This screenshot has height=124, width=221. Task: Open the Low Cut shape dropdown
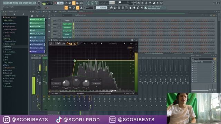(56, 83)
